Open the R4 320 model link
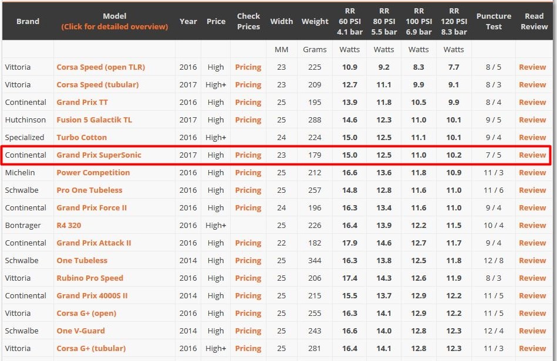Image resolution: width=557 pixels, height=361 pixels. [x=69, y=225]
